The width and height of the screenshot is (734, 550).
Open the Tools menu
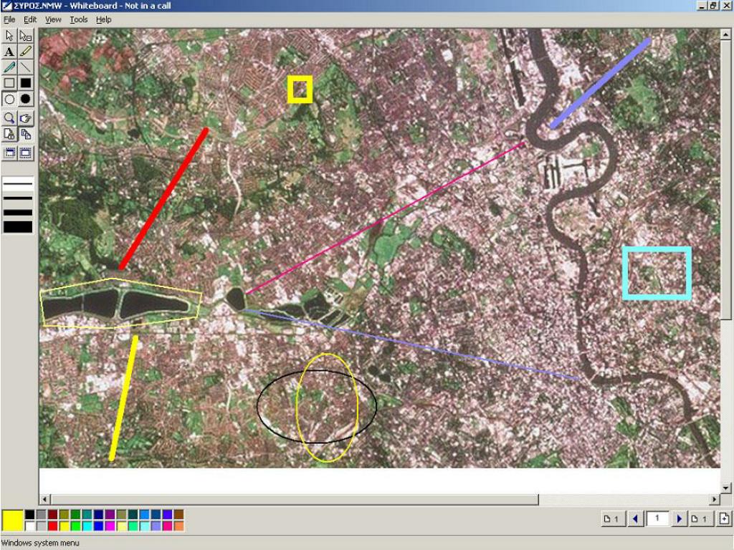(x=79, y=19)
